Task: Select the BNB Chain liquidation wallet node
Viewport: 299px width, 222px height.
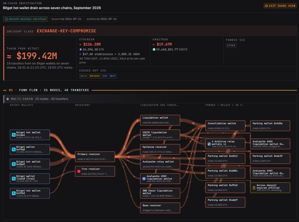Action: click(x=160, y=193)
